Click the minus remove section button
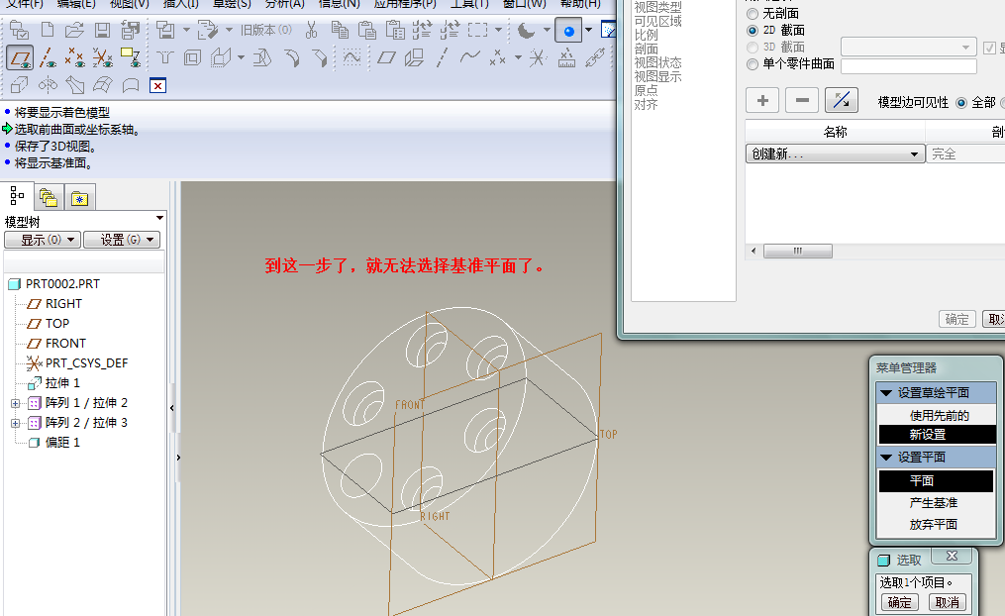 tap(802, 100)
